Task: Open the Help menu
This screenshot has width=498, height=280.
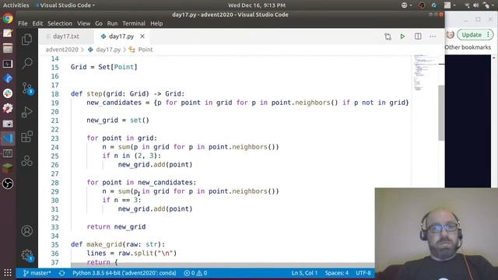Action: point(156,23)
